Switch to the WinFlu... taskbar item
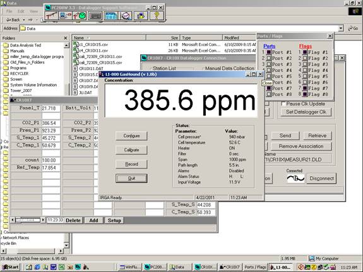This screenshot has height=272, width=363. click(x=130, y=267)
